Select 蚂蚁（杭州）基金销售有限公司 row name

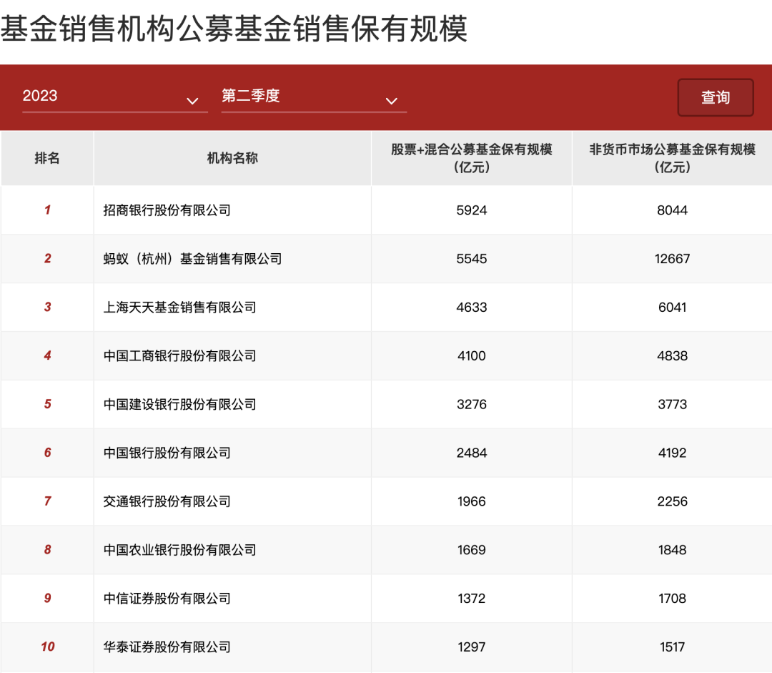point(192,259)
